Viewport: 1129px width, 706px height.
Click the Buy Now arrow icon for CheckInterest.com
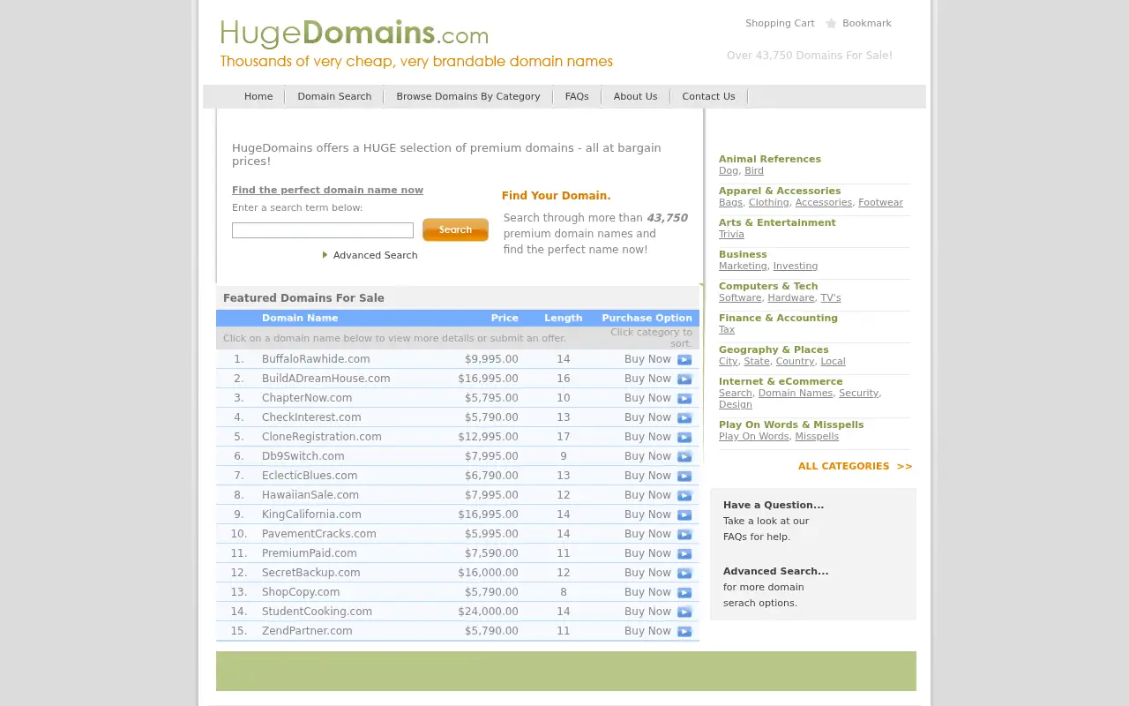tap(684, 417)
